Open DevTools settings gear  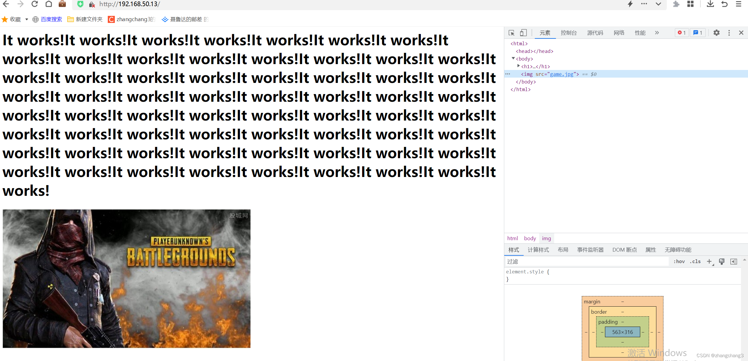(x=717, y=33)
